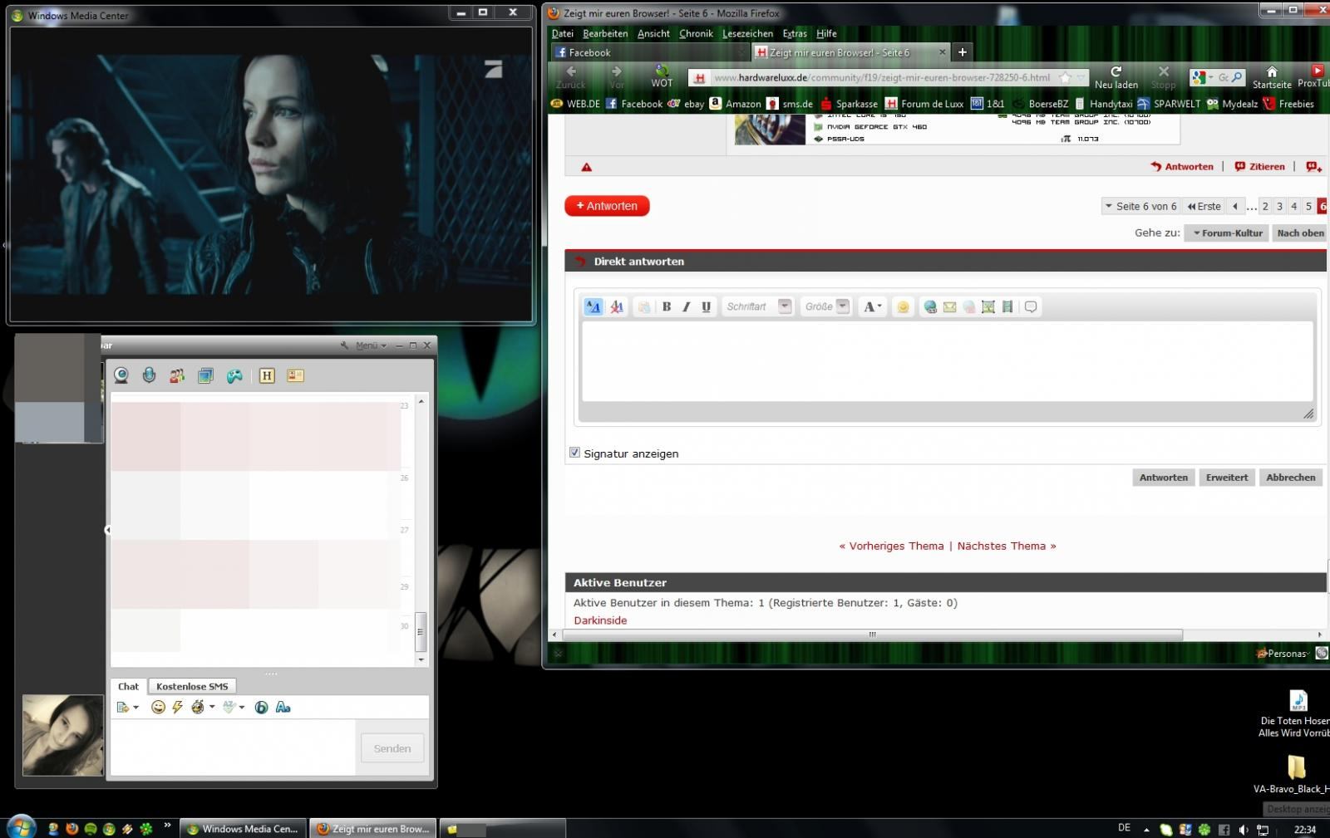Open the URL bar history dropdown arrow
1330x838 pixels.
pyautogui.click(x=1081, y=77)
